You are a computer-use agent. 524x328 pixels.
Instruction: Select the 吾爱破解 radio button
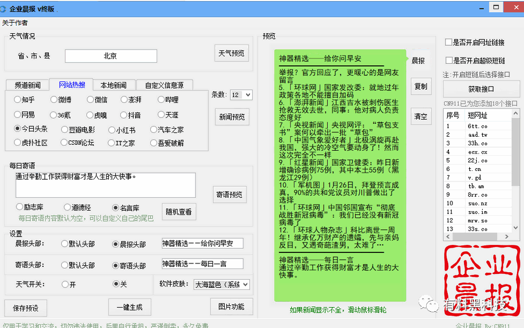coord(153,143)
